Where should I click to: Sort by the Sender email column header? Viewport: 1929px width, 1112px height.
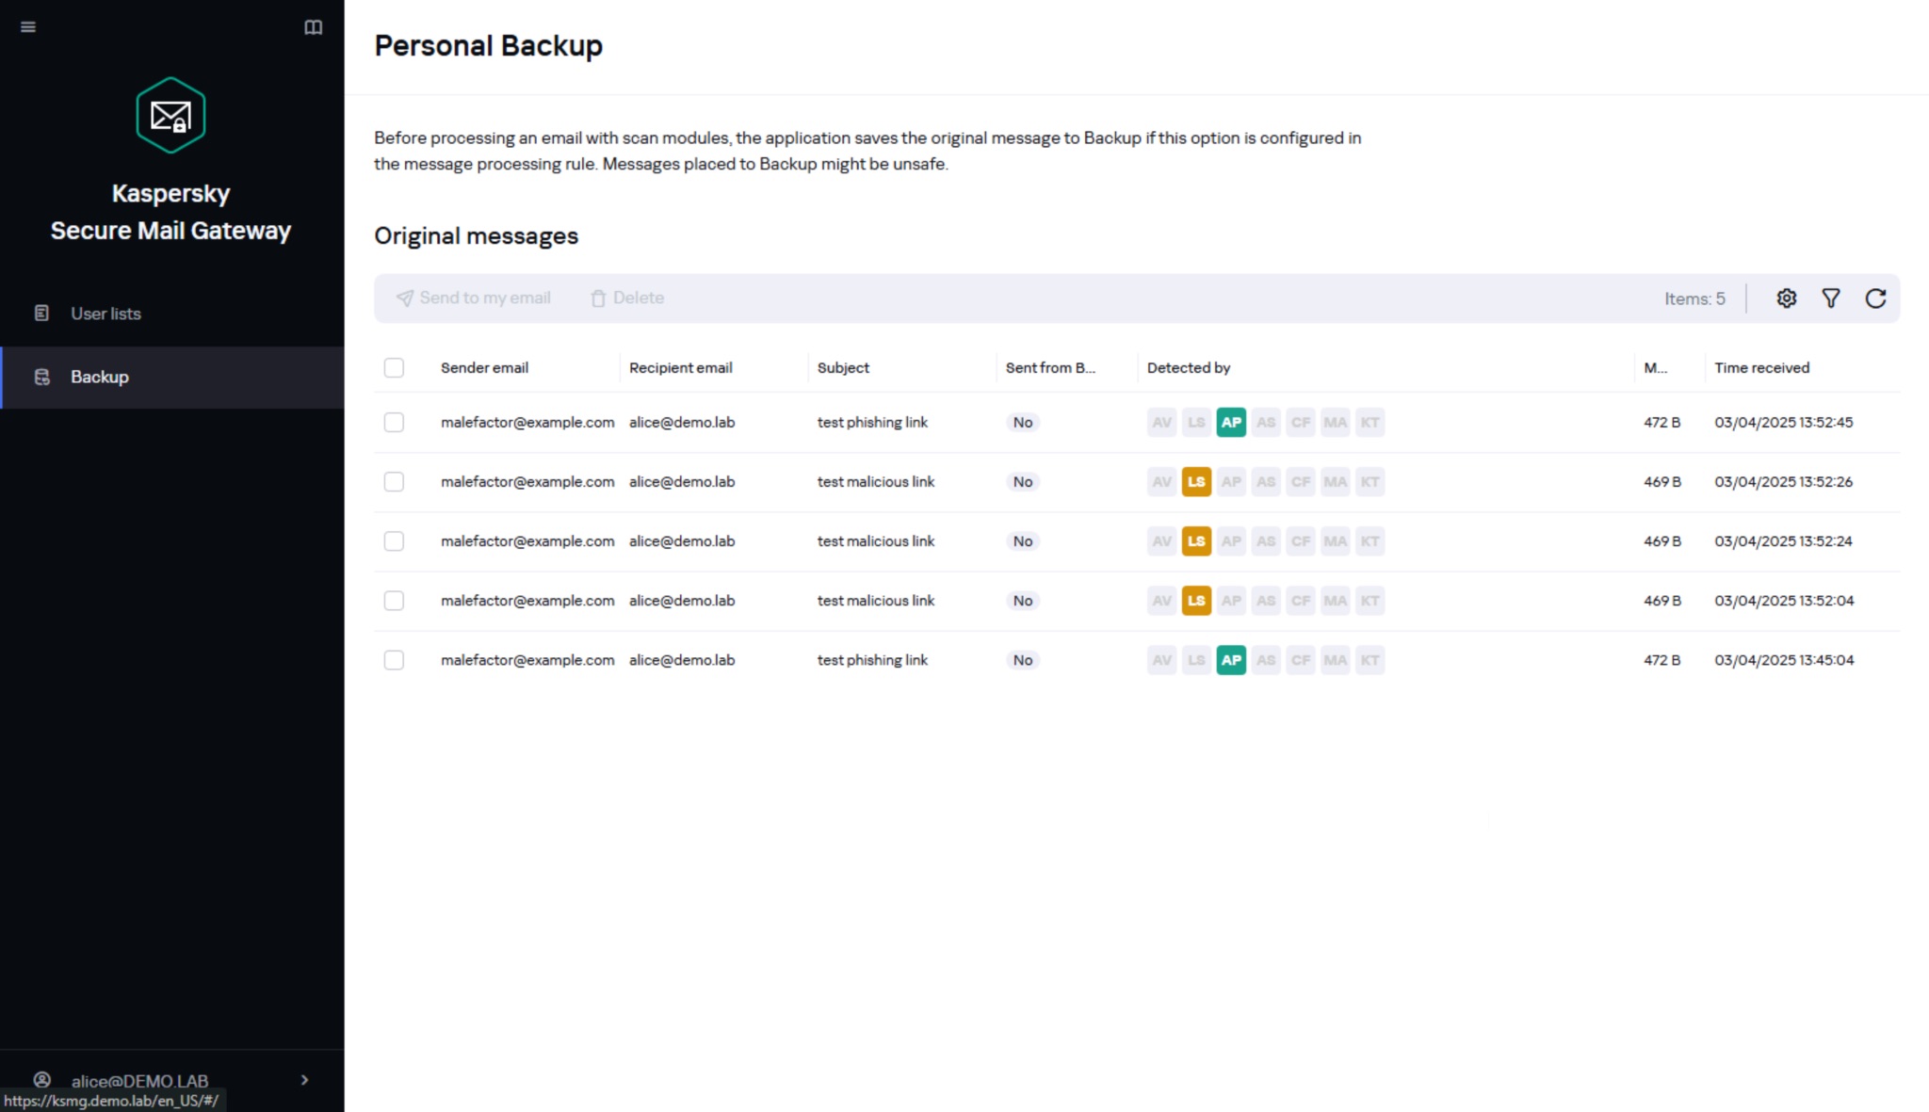click(x=484, y=368)
